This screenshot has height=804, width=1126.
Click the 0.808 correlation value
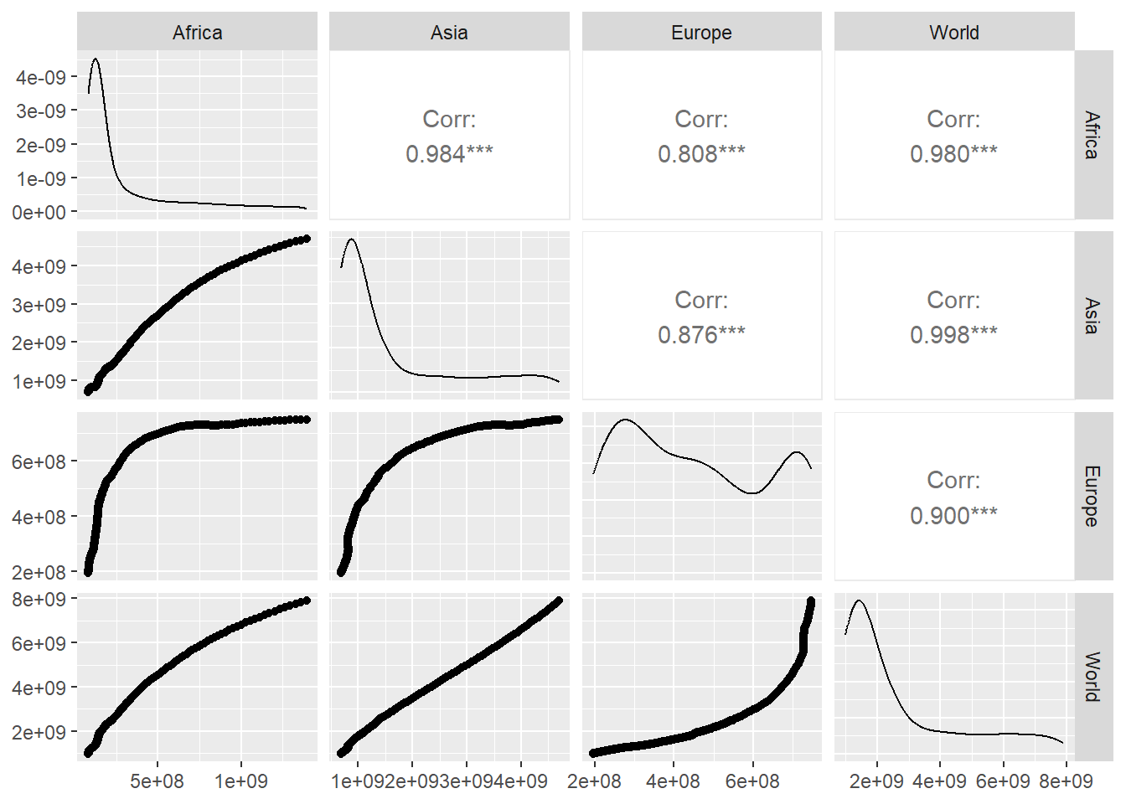[701, 154]
